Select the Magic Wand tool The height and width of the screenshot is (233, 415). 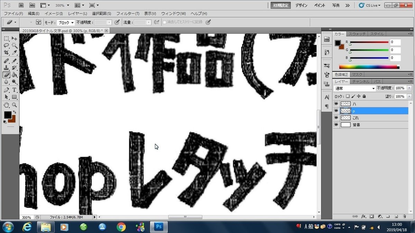click(x=14, y=46)
